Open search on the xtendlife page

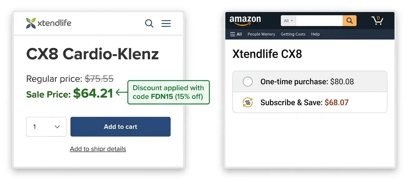coord(149,23)
